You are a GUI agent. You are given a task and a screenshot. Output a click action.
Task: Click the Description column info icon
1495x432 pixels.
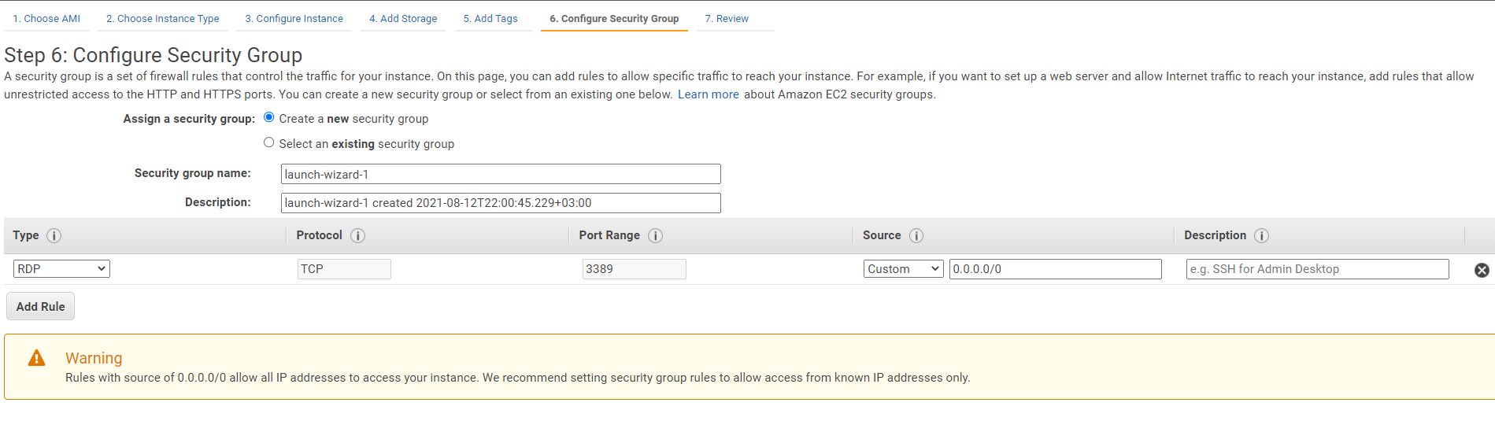pos(1261,235)
